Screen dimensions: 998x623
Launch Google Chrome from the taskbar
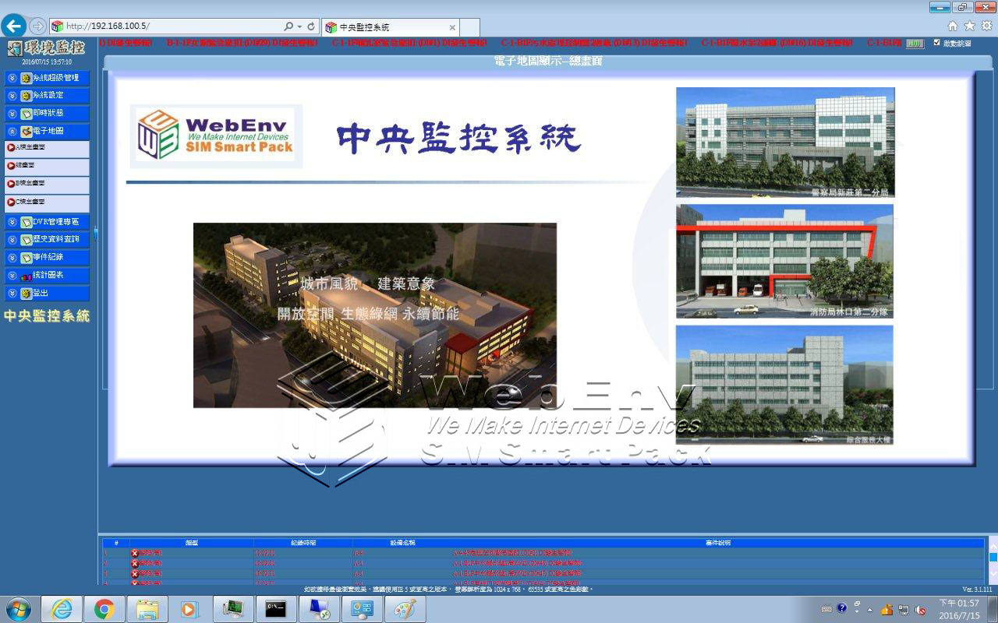coord(104,608)
